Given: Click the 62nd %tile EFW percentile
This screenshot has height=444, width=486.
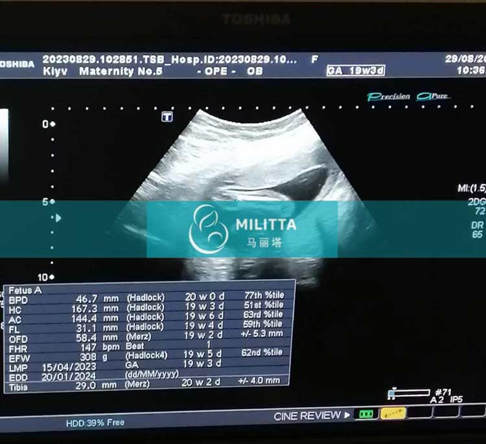Looking at the screenshot, I should pos(262,352).
